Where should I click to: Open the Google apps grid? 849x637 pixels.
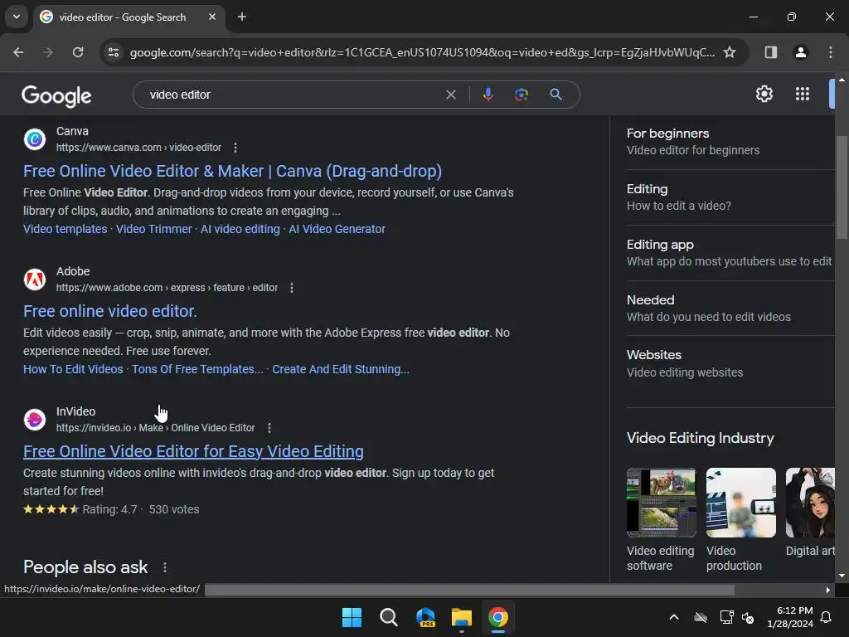click(x=803, y=95)
